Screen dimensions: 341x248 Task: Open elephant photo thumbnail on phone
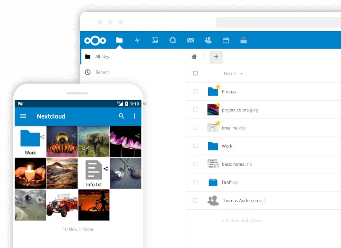[94, 141]
